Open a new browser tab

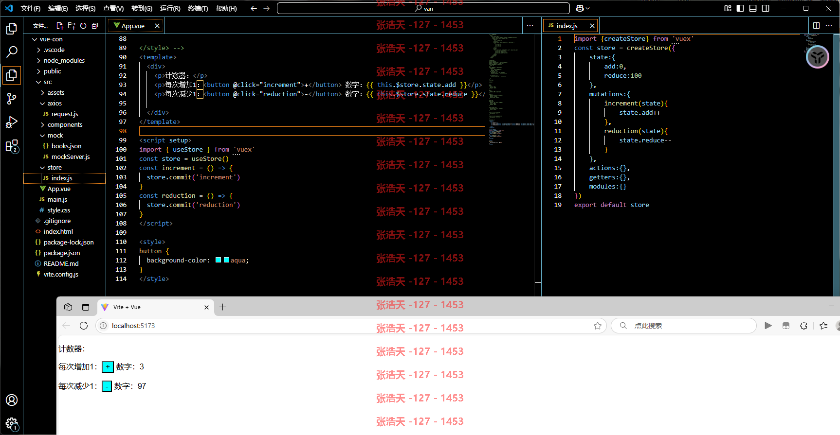tap(222, 307)
